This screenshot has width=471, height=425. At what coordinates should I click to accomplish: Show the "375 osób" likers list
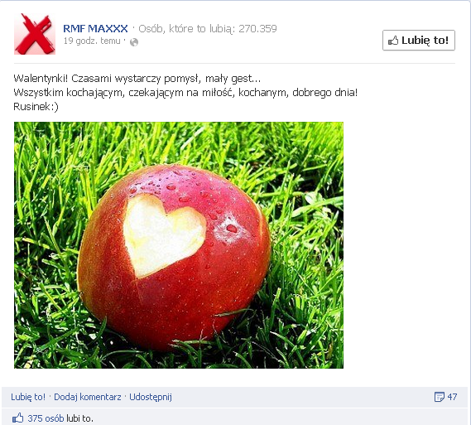[46, 418]
